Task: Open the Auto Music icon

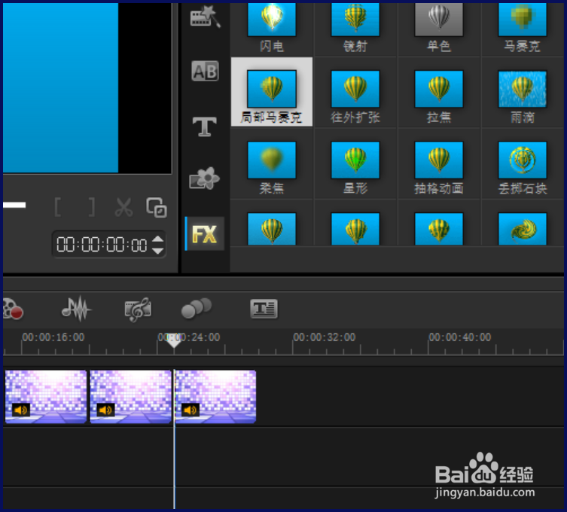Action: click(x=138, y=309)
